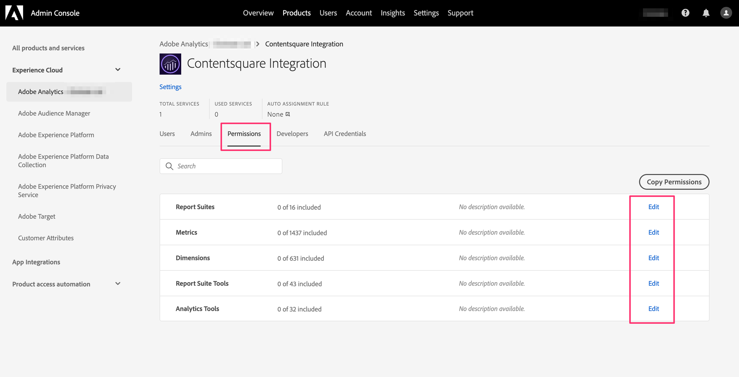
Task: Click "0 of 1437 included" text
Action: coord(302,233)
